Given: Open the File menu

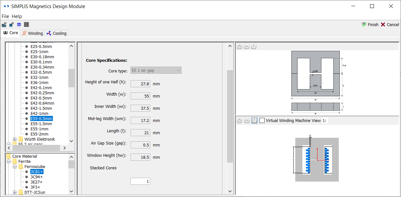Looking at the screenshot, I should pyautogui.click(x=5, y=16).
